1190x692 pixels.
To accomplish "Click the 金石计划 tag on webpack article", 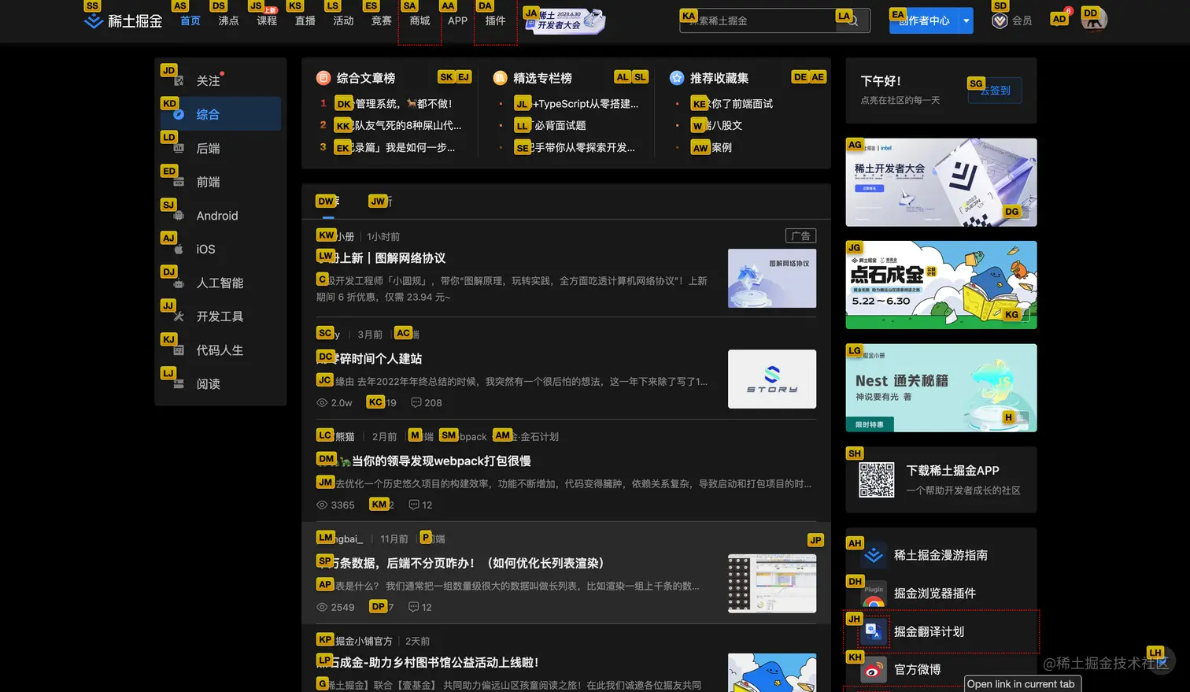I will pyautogui.click(x=527, y=436).
